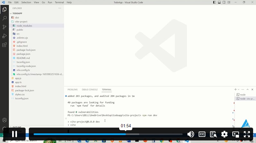Open the Accounts menu in the activity bar
Image resolution: width=256 pixels, height=143 pixels.
[4, 120]
